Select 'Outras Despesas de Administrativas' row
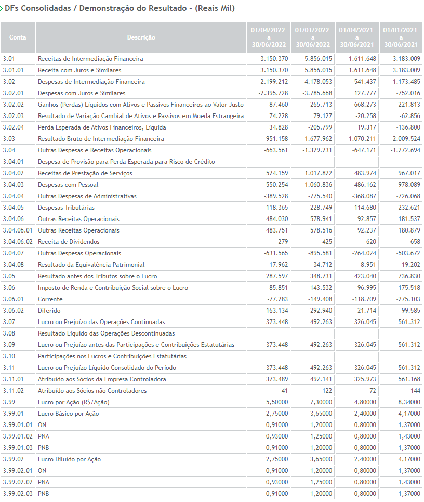 211,196
